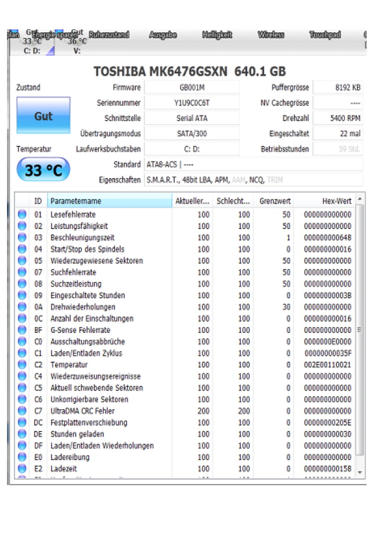Click the orb for Festplattenverschiebung
The width and height of the screenshot is (373, 559).
pos(22,423)
